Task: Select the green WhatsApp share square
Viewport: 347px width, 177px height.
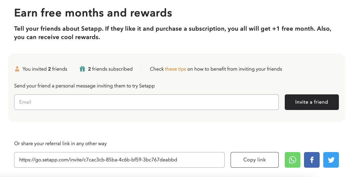Action: point(292,160)
